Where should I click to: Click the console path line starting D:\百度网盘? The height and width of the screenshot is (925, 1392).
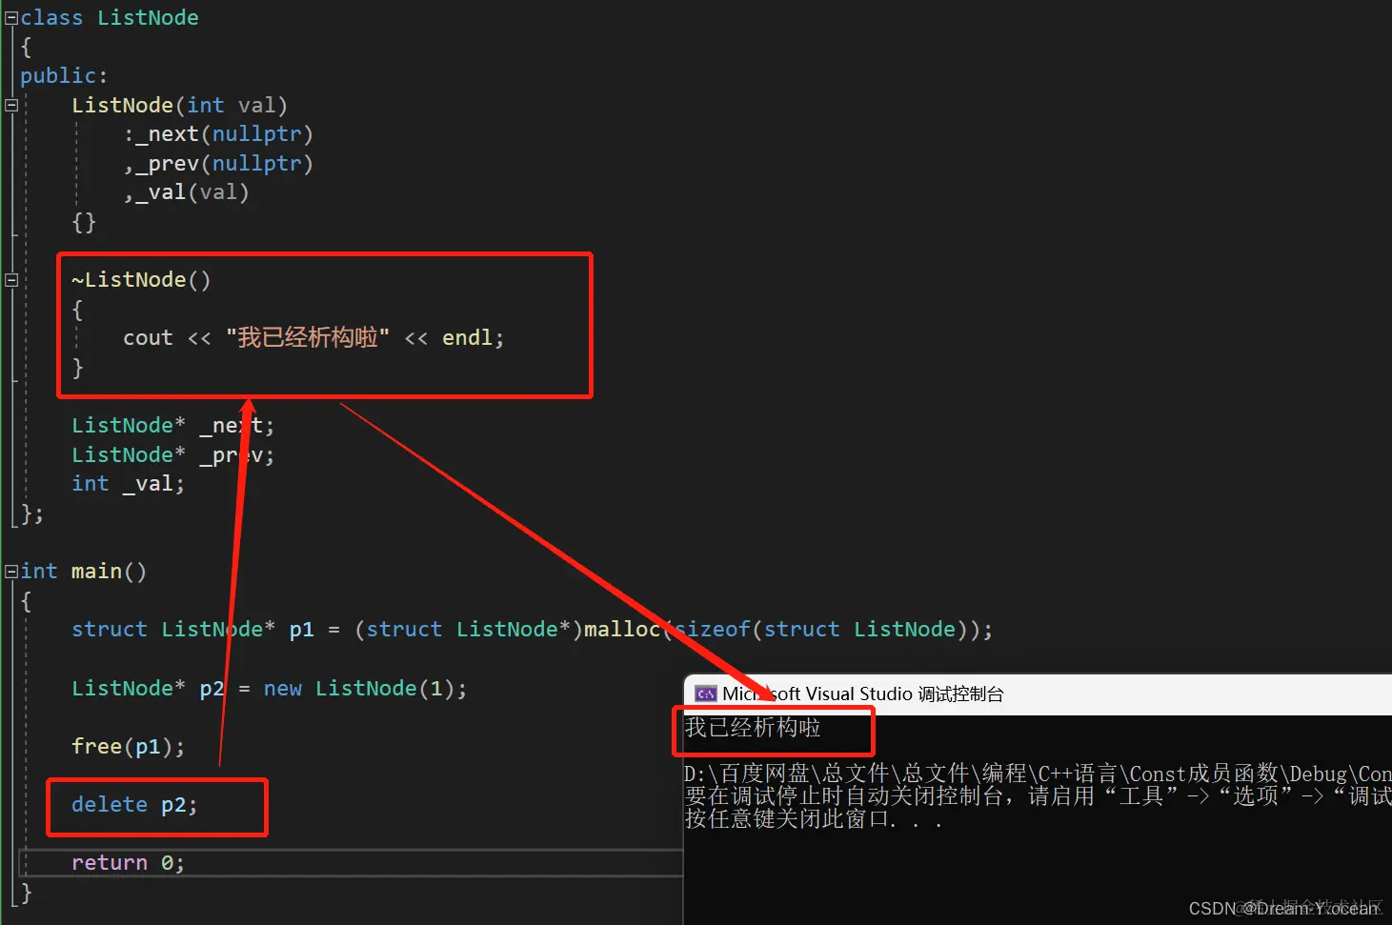coord(1038,774)
